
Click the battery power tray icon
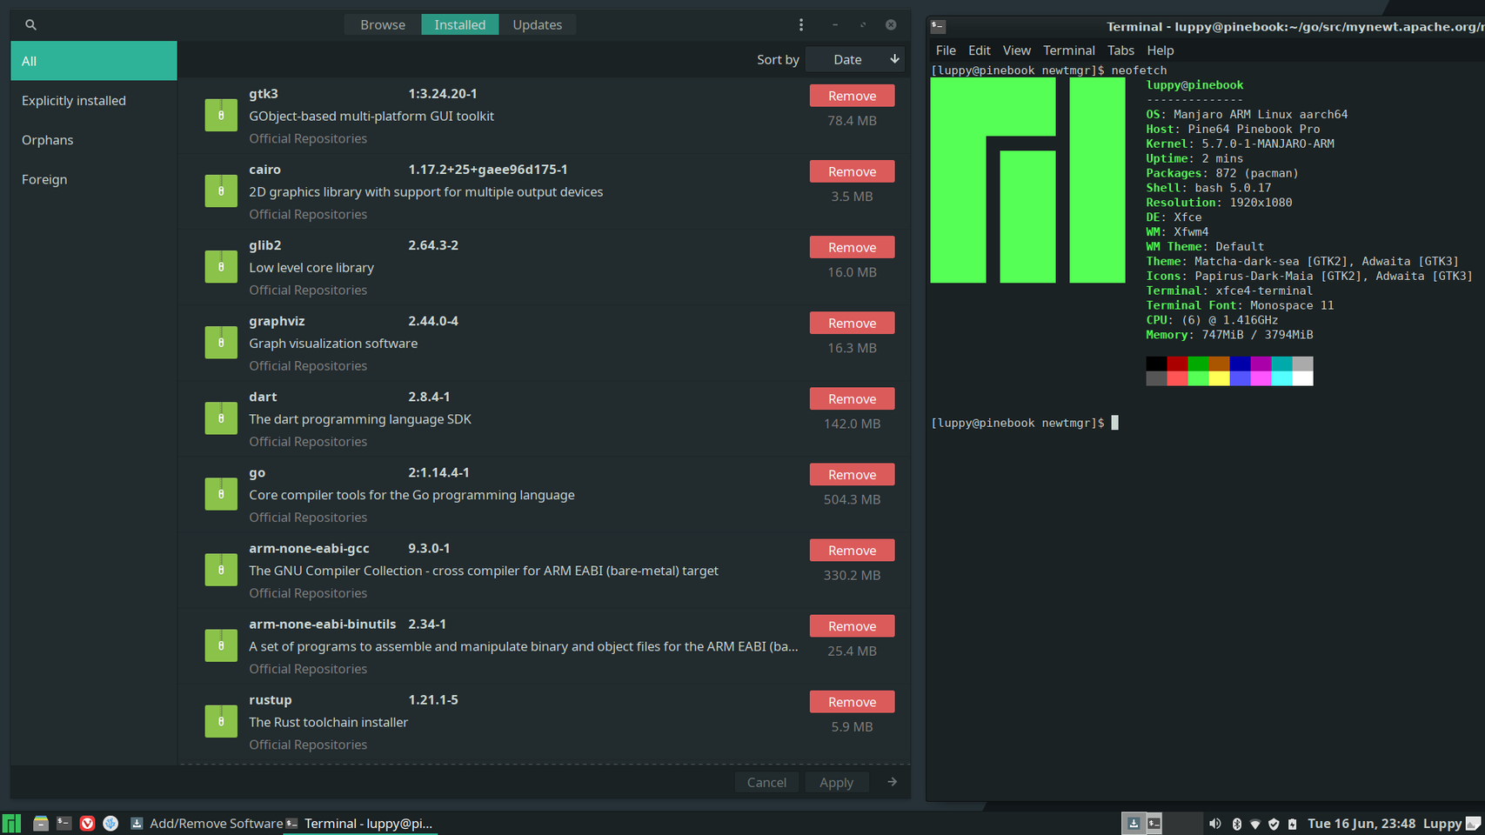pyautogui.click(x=1292, y=824)
